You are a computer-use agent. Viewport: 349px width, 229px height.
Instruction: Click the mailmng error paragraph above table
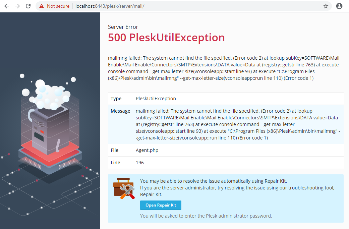(x=224, y=68)
